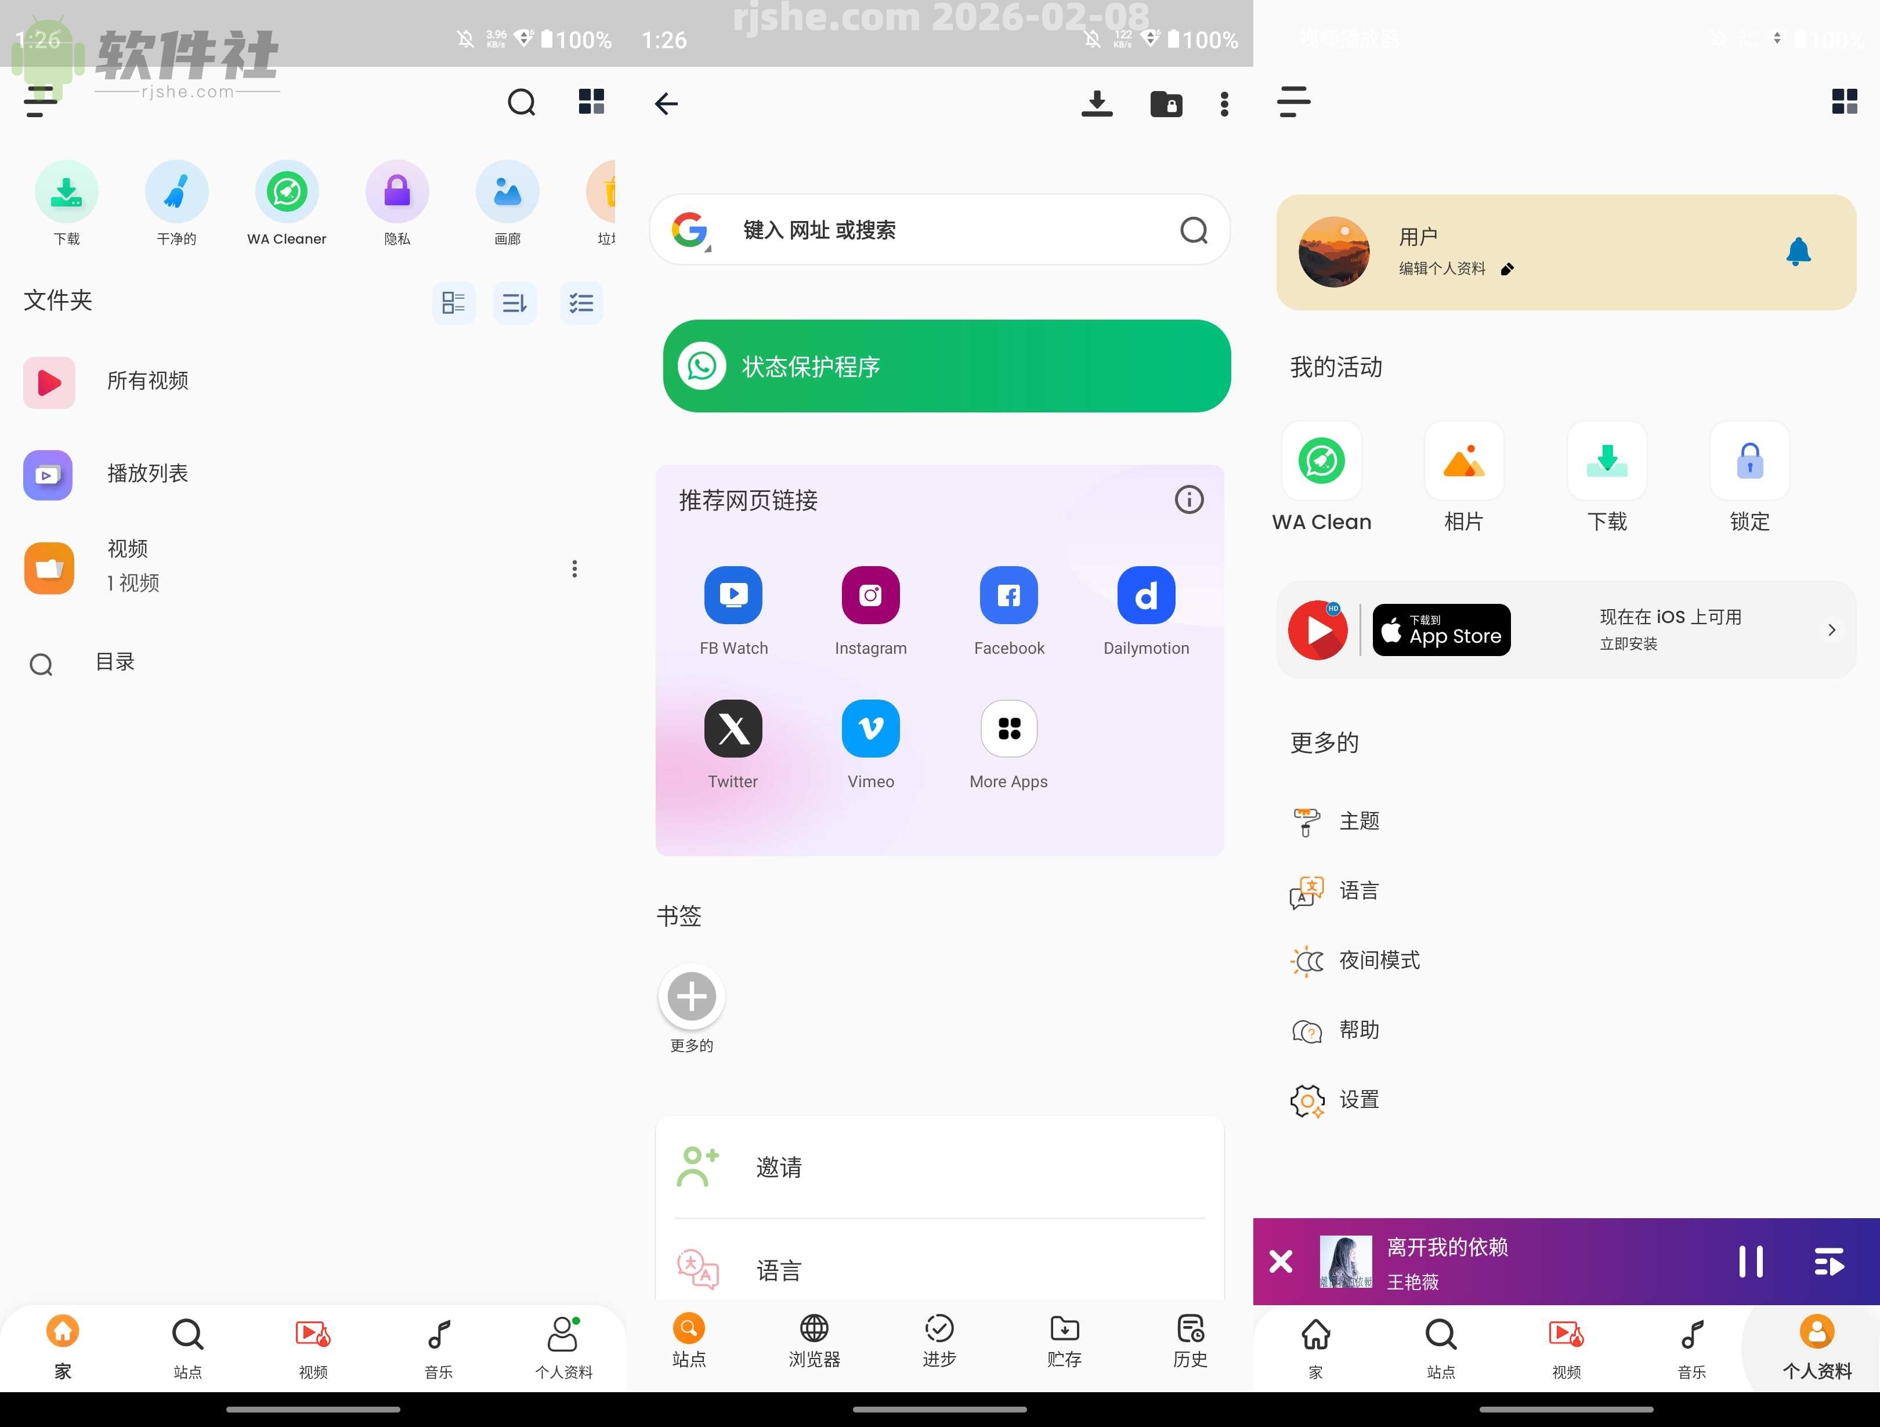Open the three-dot overflow menu in browser
1880x1427 pixels.
[1224, 103]
